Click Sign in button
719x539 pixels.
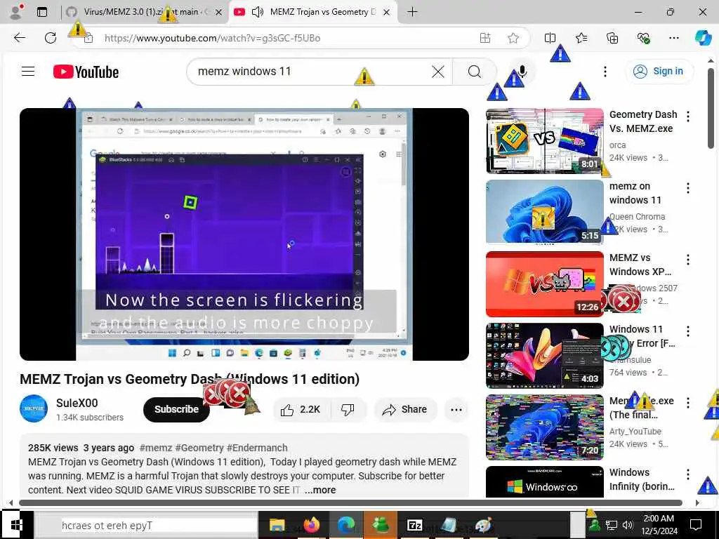(x=659, y=71)
